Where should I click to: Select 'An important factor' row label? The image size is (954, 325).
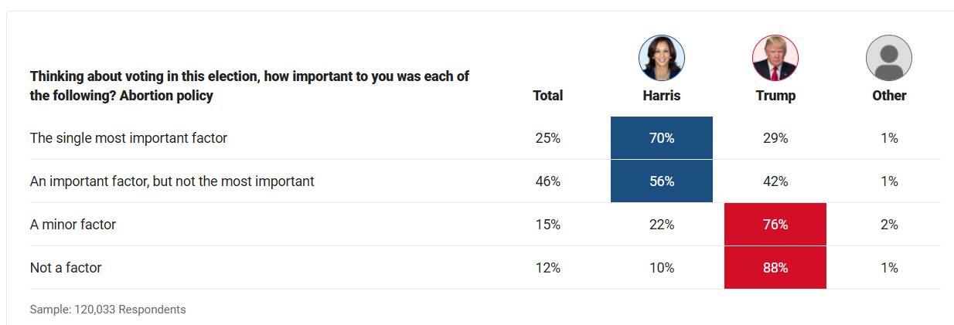(172, 181)
